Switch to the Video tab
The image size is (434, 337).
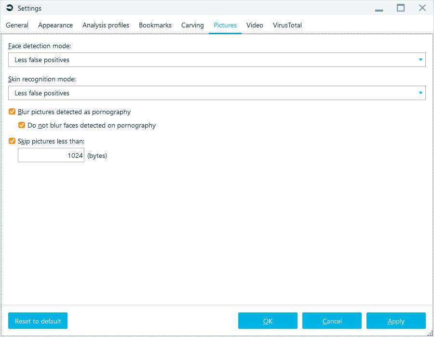[255, 25]
